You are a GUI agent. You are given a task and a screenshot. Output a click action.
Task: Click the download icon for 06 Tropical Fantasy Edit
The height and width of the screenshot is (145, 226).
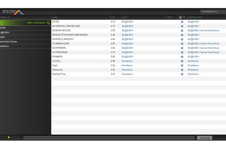point(182,26)
